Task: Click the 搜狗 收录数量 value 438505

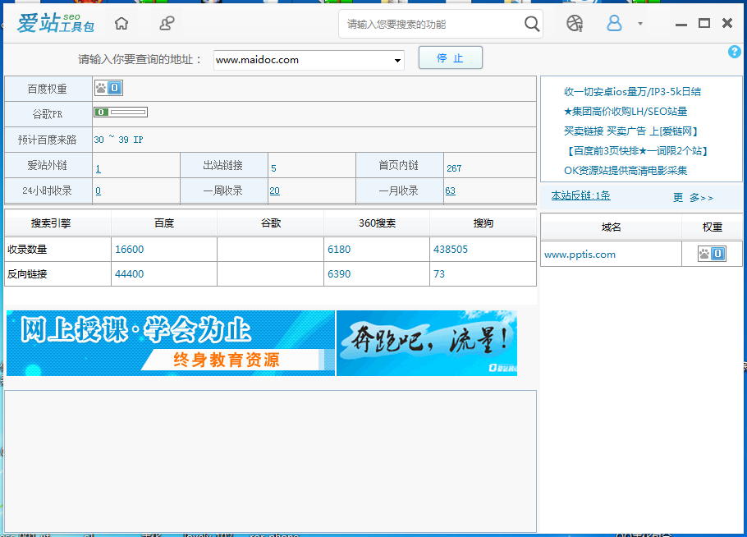Action: point(450,249)
